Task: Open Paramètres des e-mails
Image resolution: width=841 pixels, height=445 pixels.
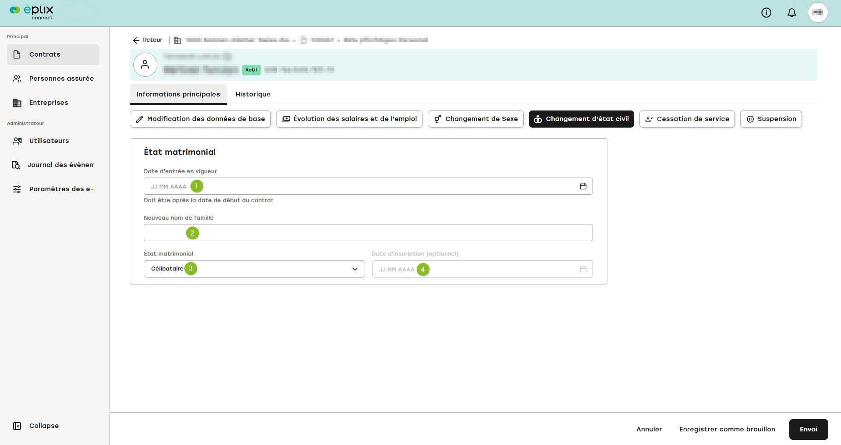Action: point(53,189)
